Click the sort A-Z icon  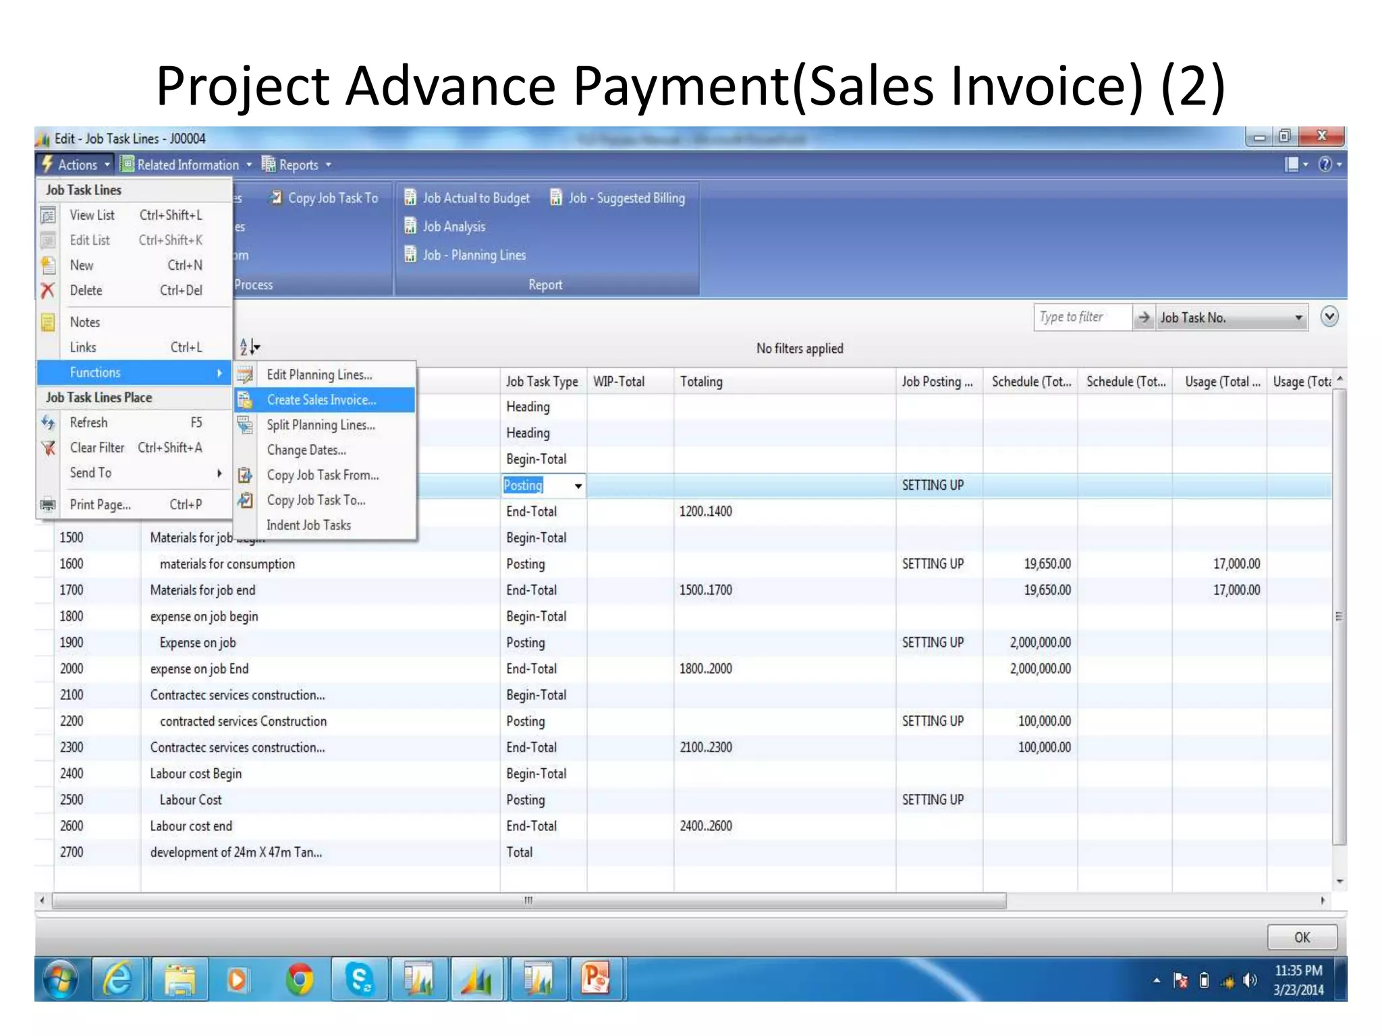[x=249, y=347]
